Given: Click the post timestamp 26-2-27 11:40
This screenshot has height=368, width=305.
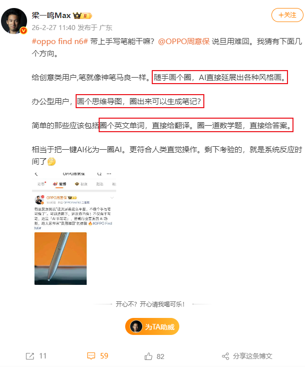Looking at the screenshot, I should (54, 28).
